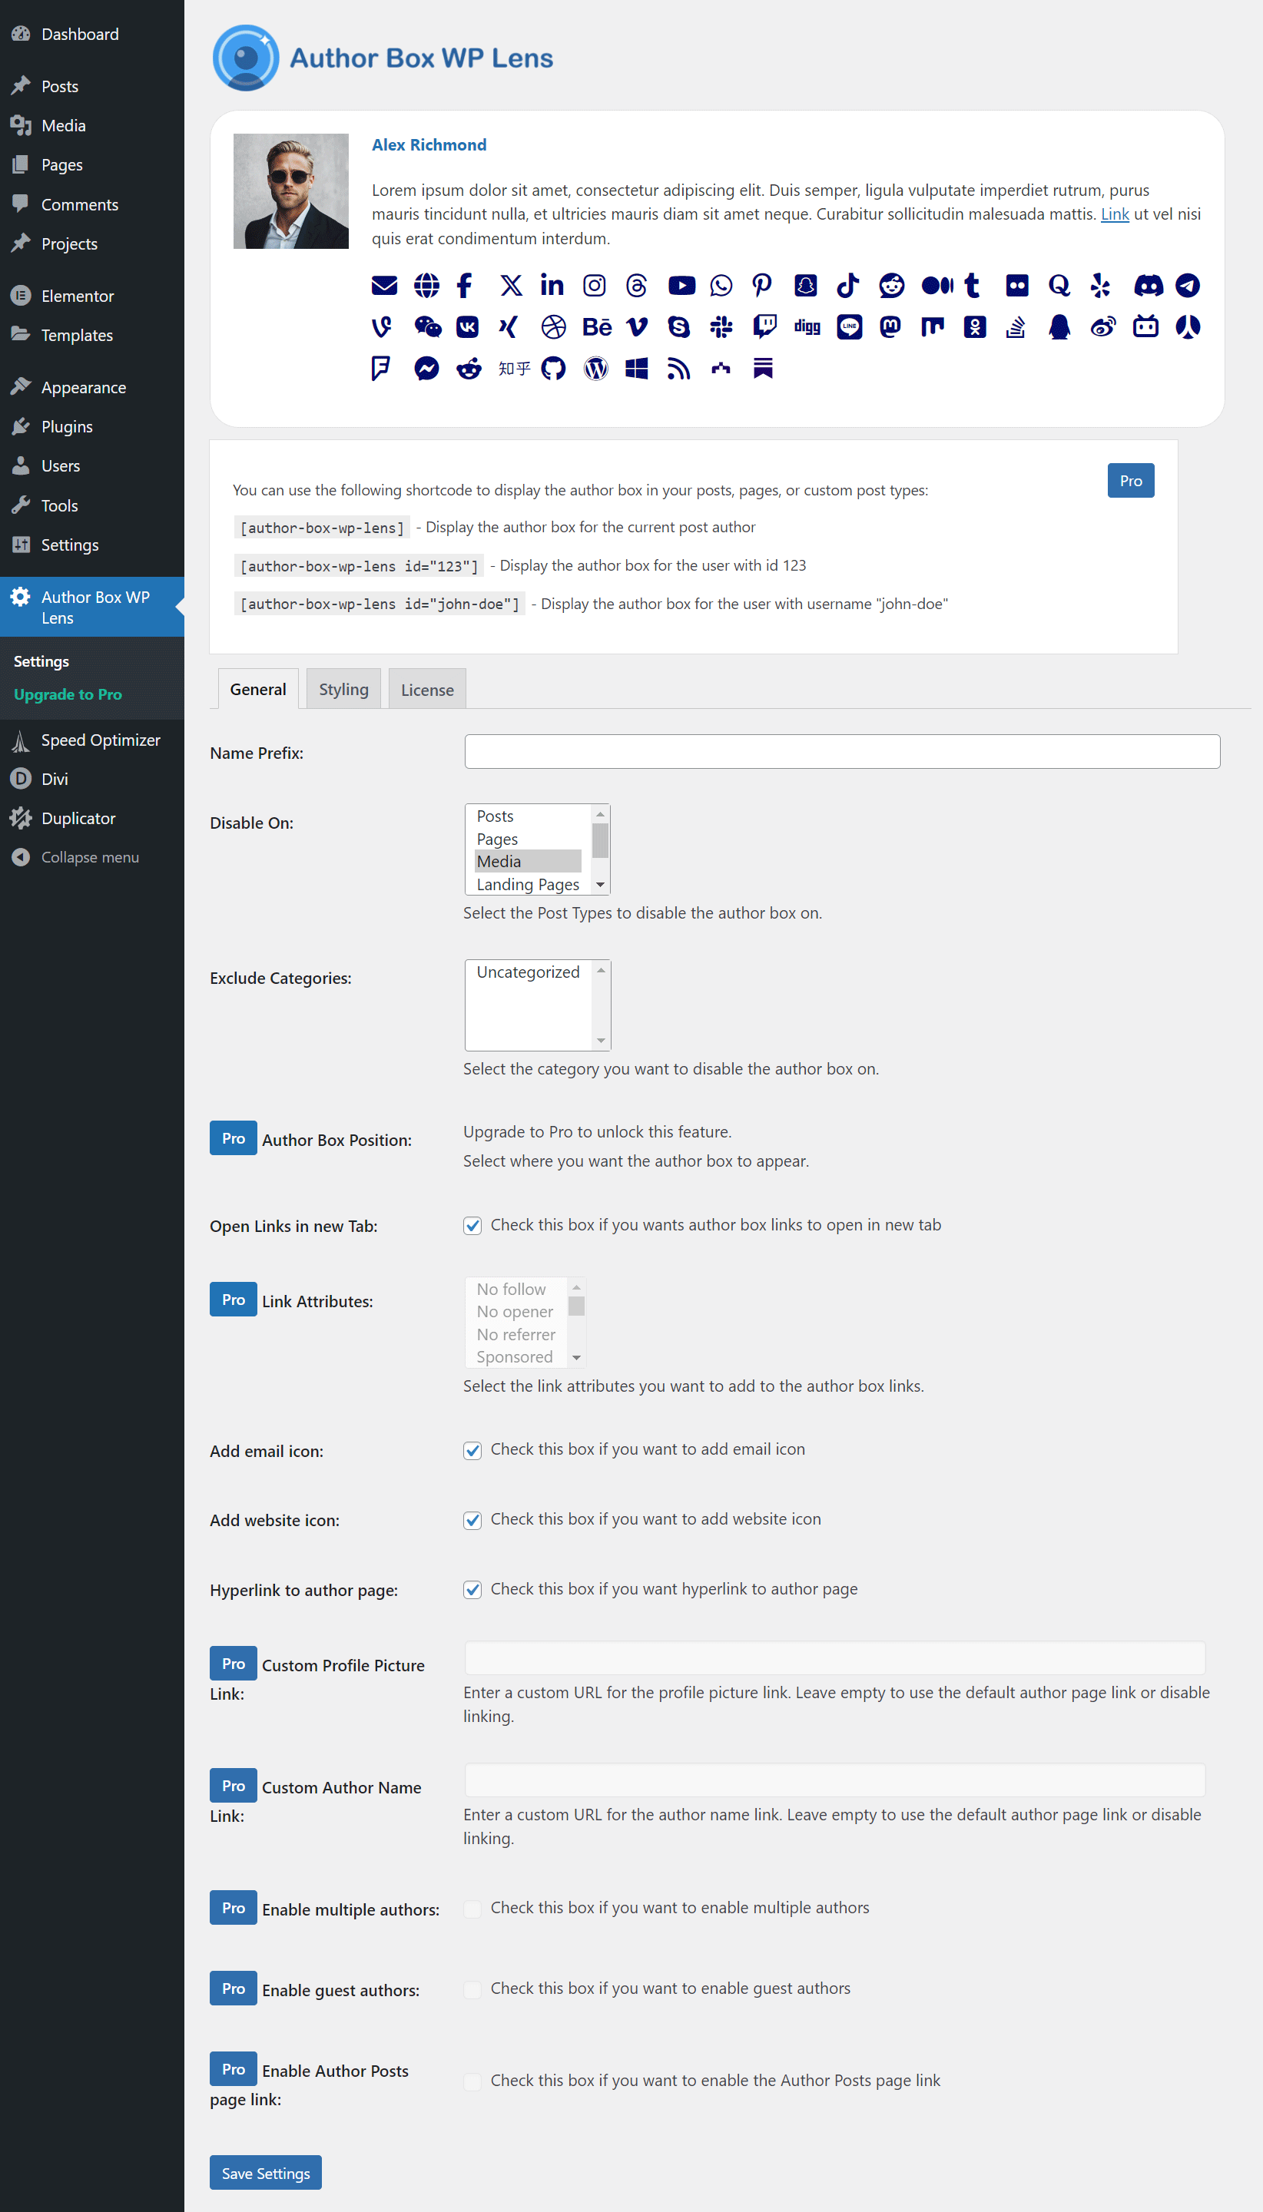Select Uncategorized in Exclude Categories
The width and height of the screenshot is (1263, 2212).
pyautogui.click(x=528, y=972)
